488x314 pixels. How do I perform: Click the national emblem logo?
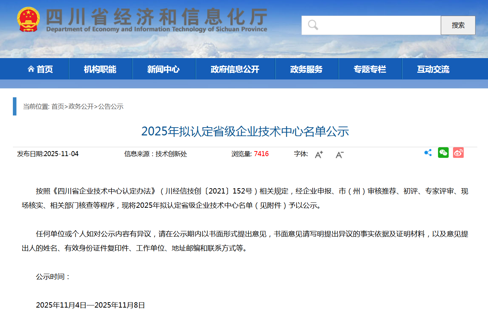pos(29,19)
